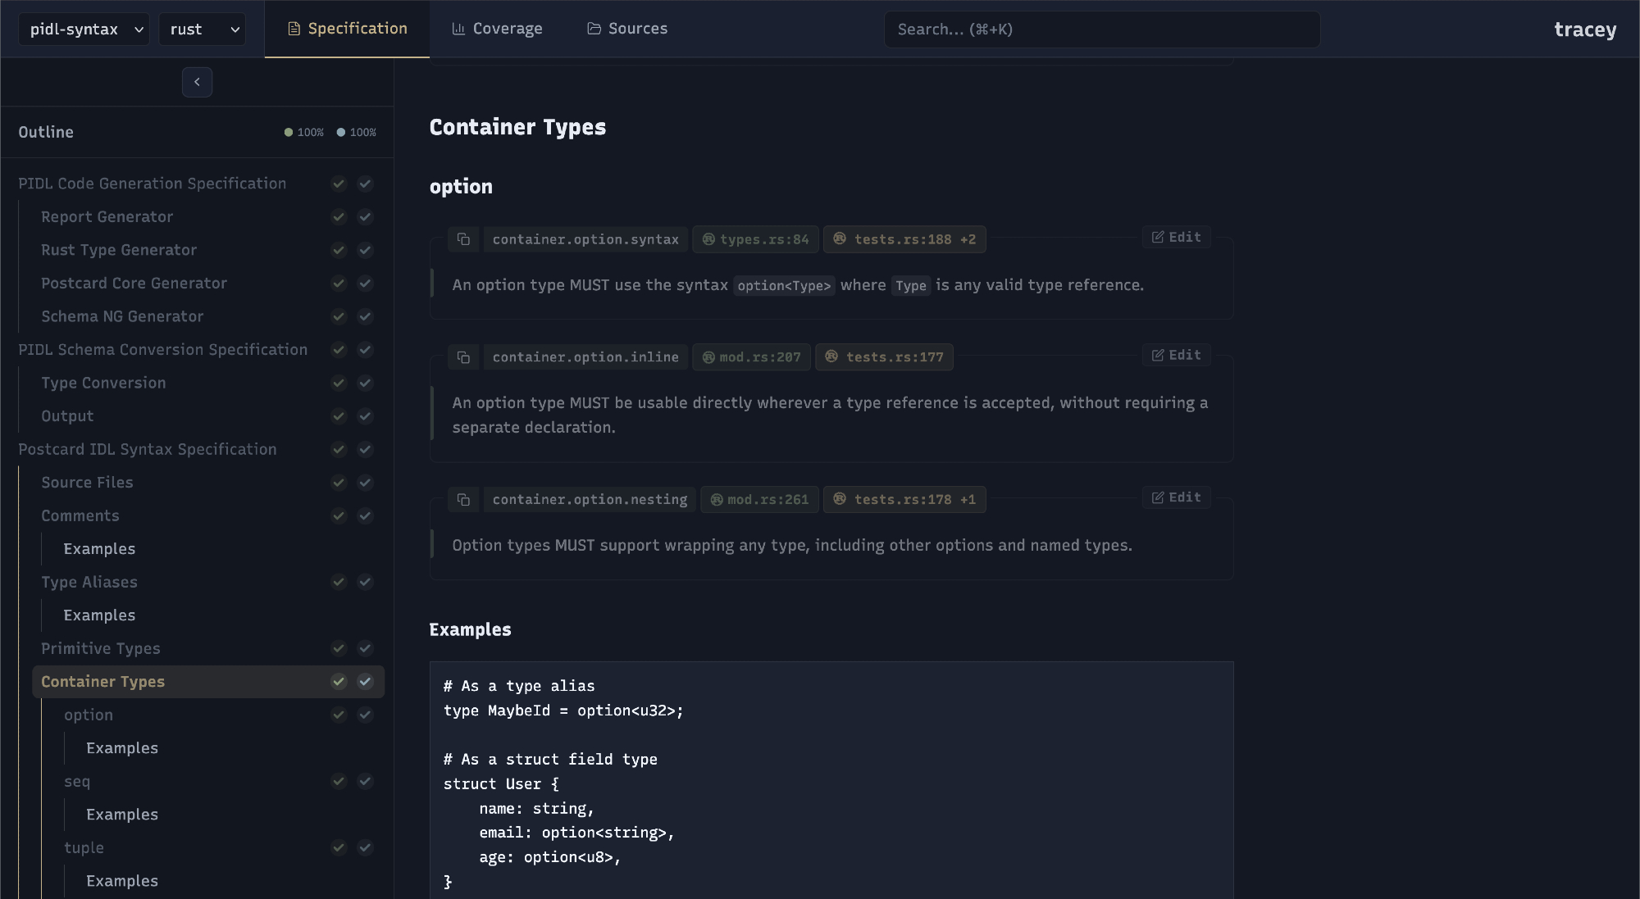
Task: Focus the Search input field
Action: [1101, 30]
